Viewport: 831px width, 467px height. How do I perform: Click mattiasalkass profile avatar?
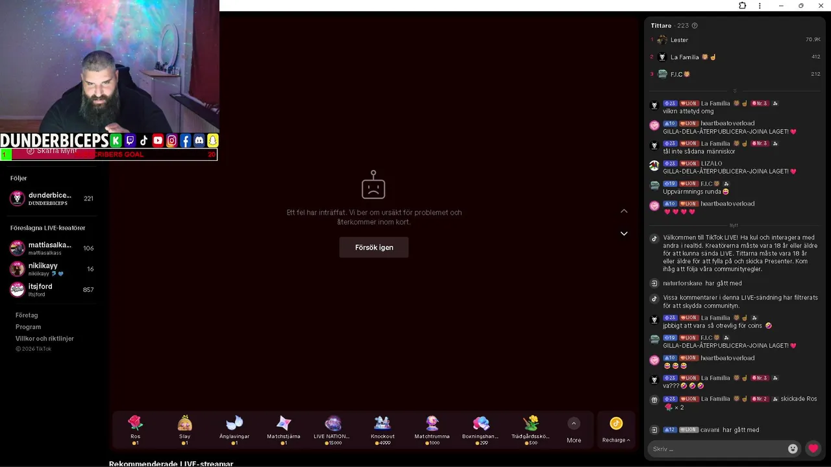click(18, 248)
